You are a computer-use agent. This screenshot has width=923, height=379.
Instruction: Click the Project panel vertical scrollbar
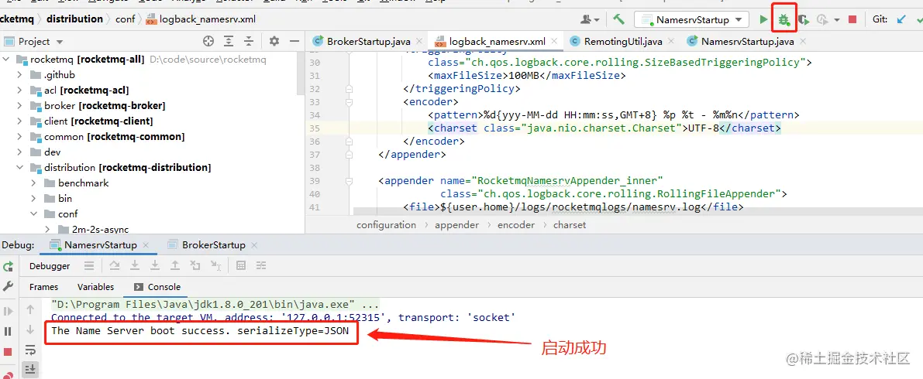tap(301, 73)
